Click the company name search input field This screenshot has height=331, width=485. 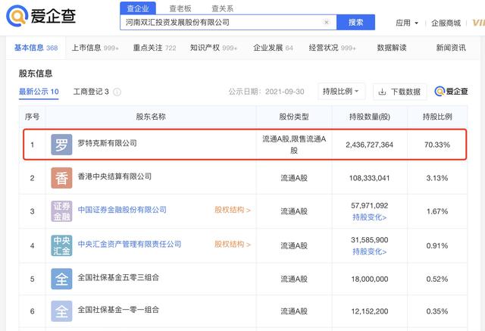click(x=220, y=23)
